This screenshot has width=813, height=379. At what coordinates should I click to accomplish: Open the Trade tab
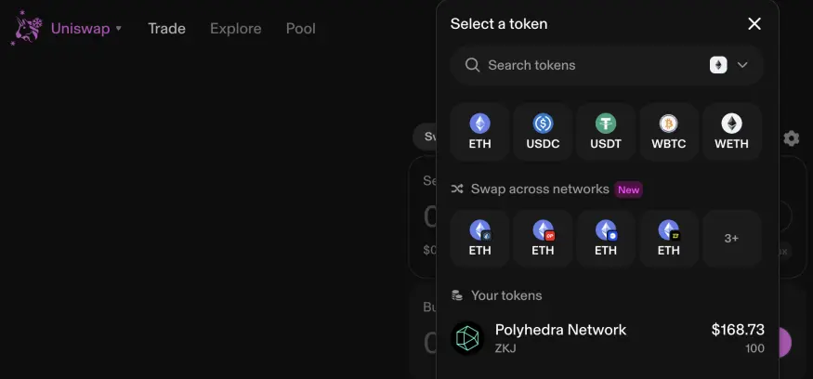click(166, 29)
